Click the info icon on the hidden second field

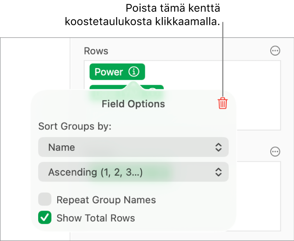pyautogui.click(x=153, y=90)
